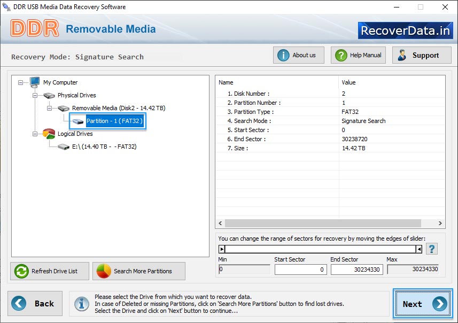458x323 pixels.
Task: Click the Next arrow circle icon
Action: 440,304
